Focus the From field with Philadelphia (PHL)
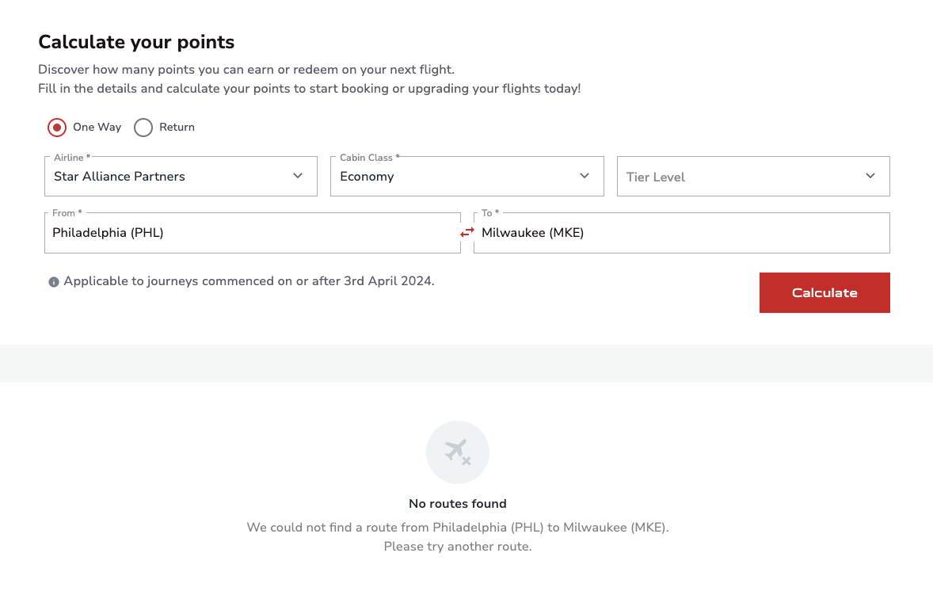 pos(252,233)
